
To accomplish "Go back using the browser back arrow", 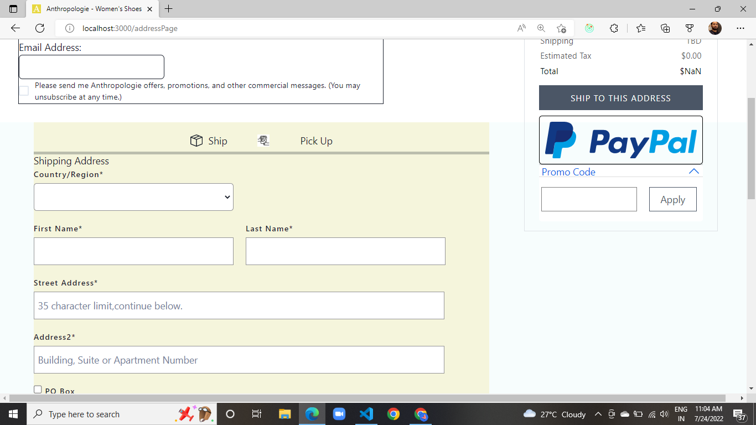I will [x=15, y=28].
